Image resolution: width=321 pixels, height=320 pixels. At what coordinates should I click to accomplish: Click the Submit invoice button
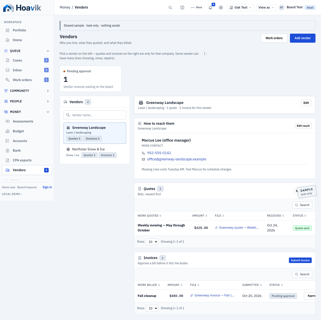[x=300, y=260]
